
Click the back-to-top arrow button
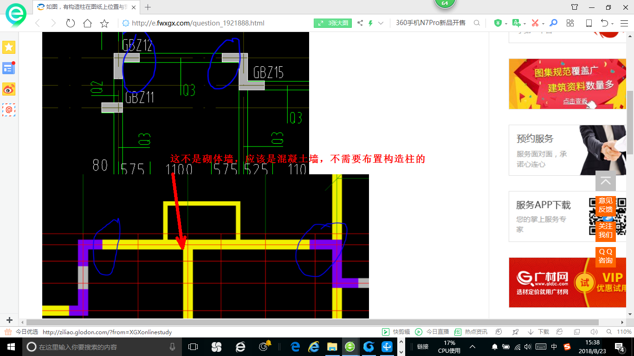(x=606, y=181)
